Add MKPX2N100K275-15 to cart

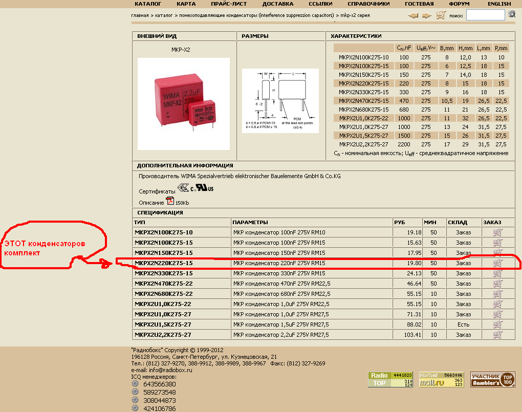[x=497, y=243]
